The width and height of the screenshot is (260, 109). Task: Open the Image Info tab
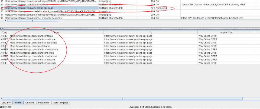44,103
